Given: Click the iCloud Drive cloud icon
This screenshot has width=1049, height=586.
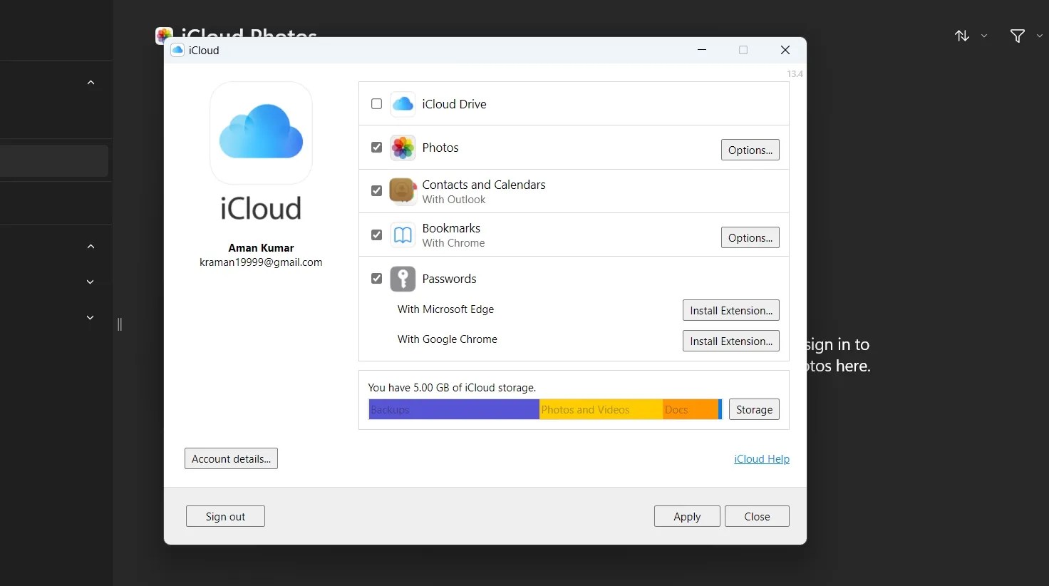Looking at the screenshot, I should point(403,103).
